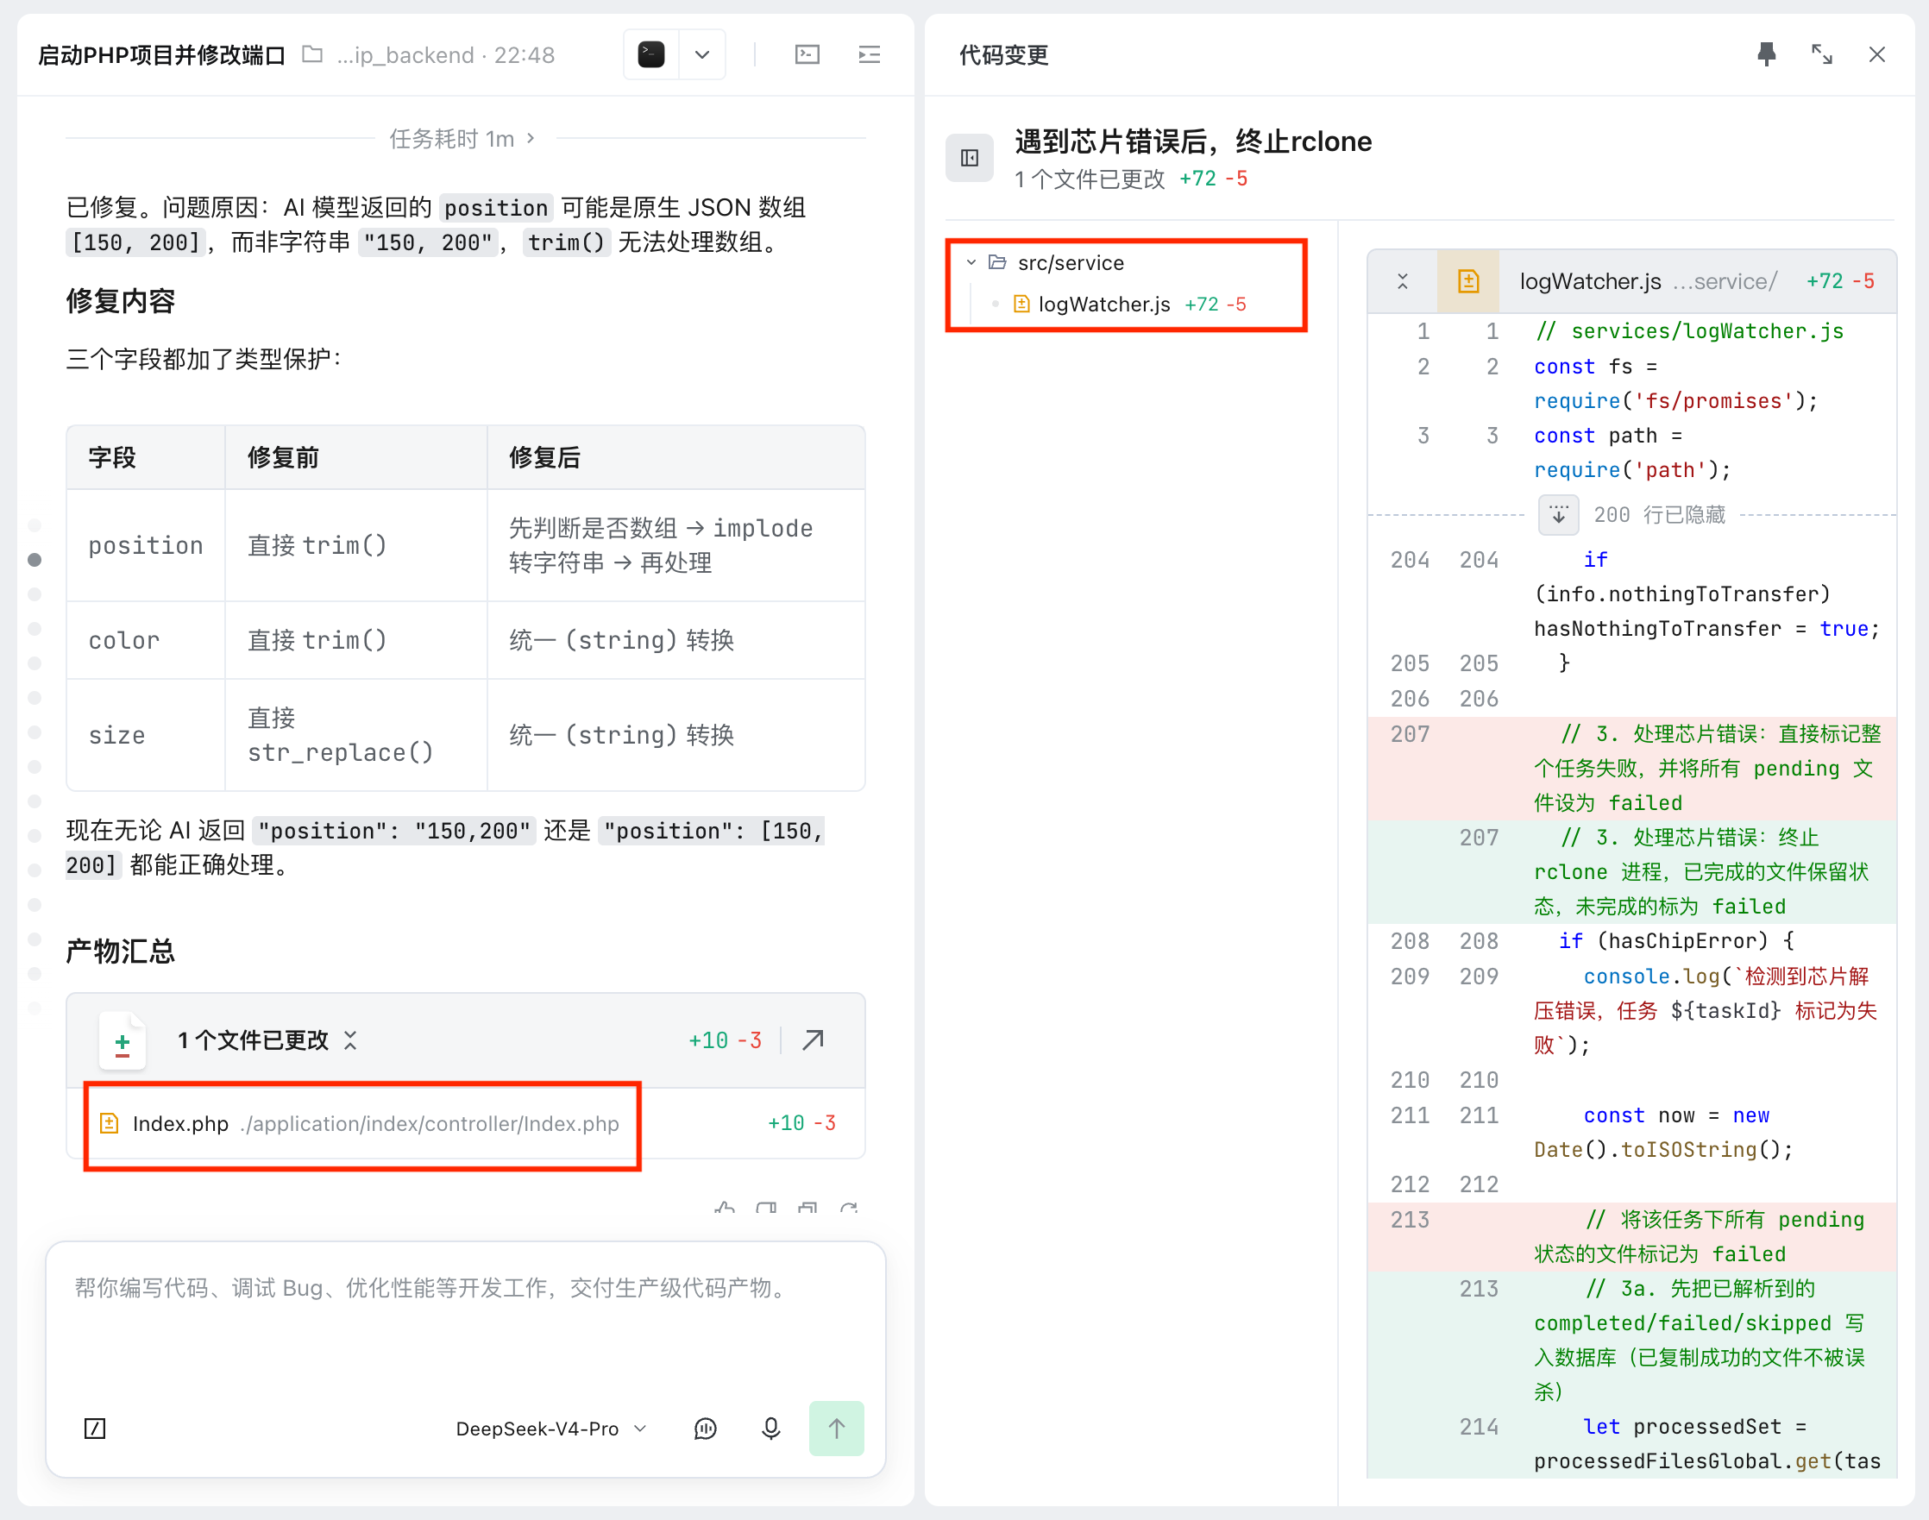Click the thumbs-up feedback icon
The image size is (1929, 1520).
pyautogui.click(x=725, y=1209)
